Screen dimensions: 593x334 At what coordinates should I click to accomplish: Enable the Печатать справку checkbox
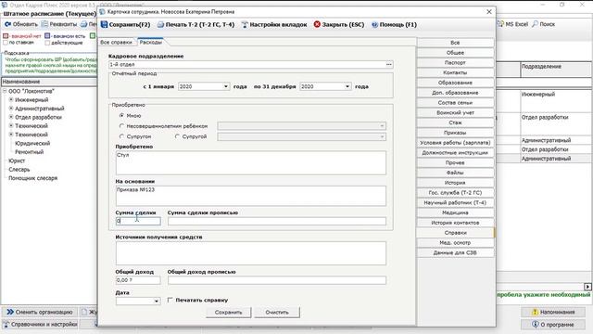point(170,300)
